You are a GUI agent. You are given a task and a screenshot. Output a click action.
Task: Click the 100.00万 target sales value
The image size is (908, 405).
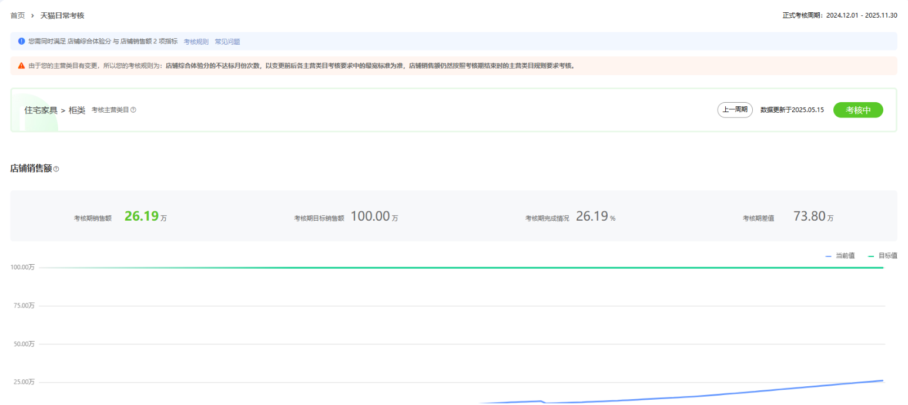pyautogui.click(x=370, y=216)
